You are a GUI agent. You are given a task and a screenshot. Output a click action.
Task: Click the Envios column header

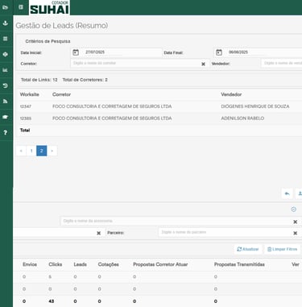click(30, 264)
